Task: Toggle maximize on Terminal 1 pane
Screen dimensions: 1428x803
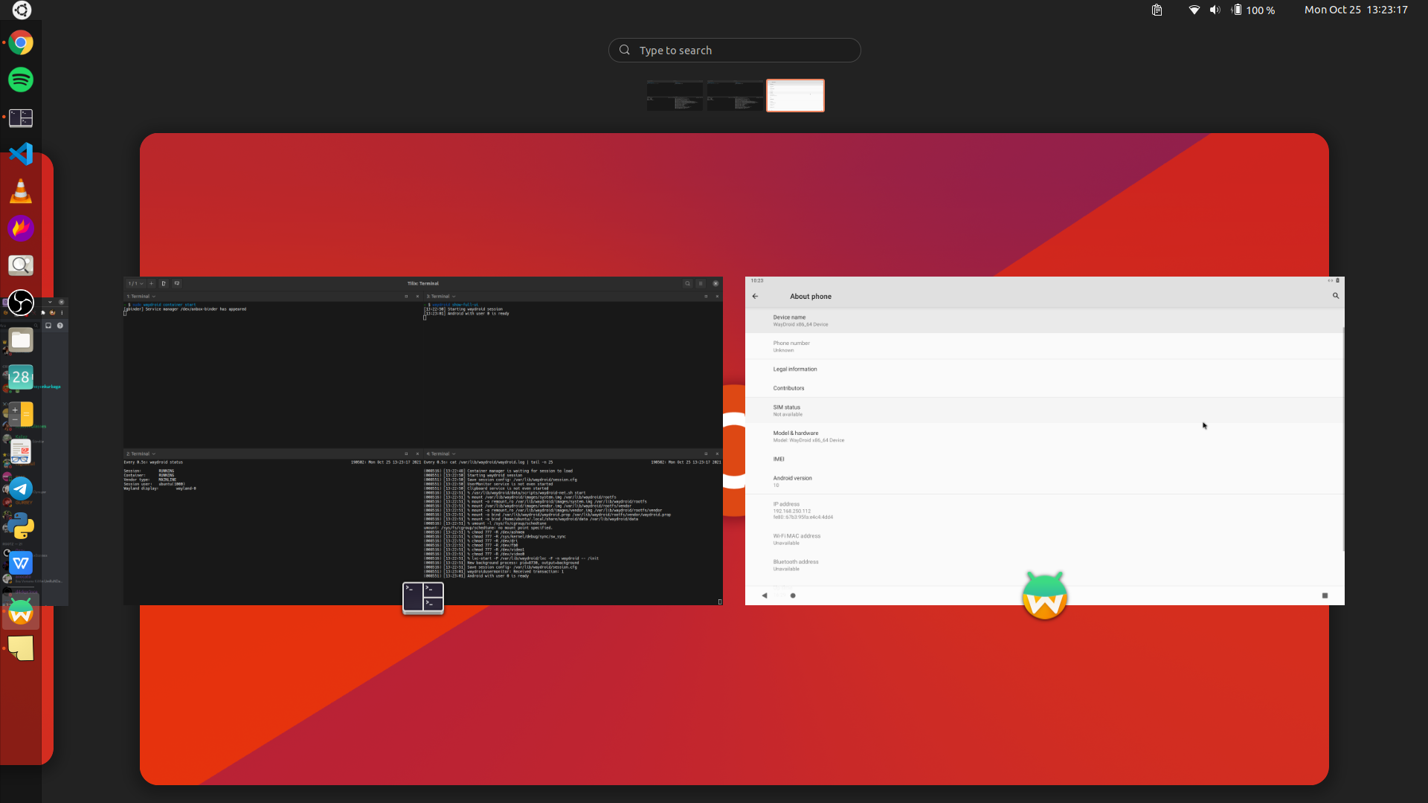Action: pos(407,295)
